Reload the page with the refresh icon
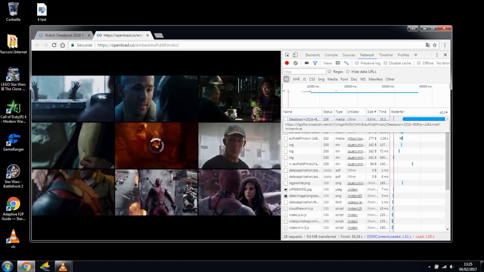This screenshot has height=272, width=484. [x=54, y=45]
